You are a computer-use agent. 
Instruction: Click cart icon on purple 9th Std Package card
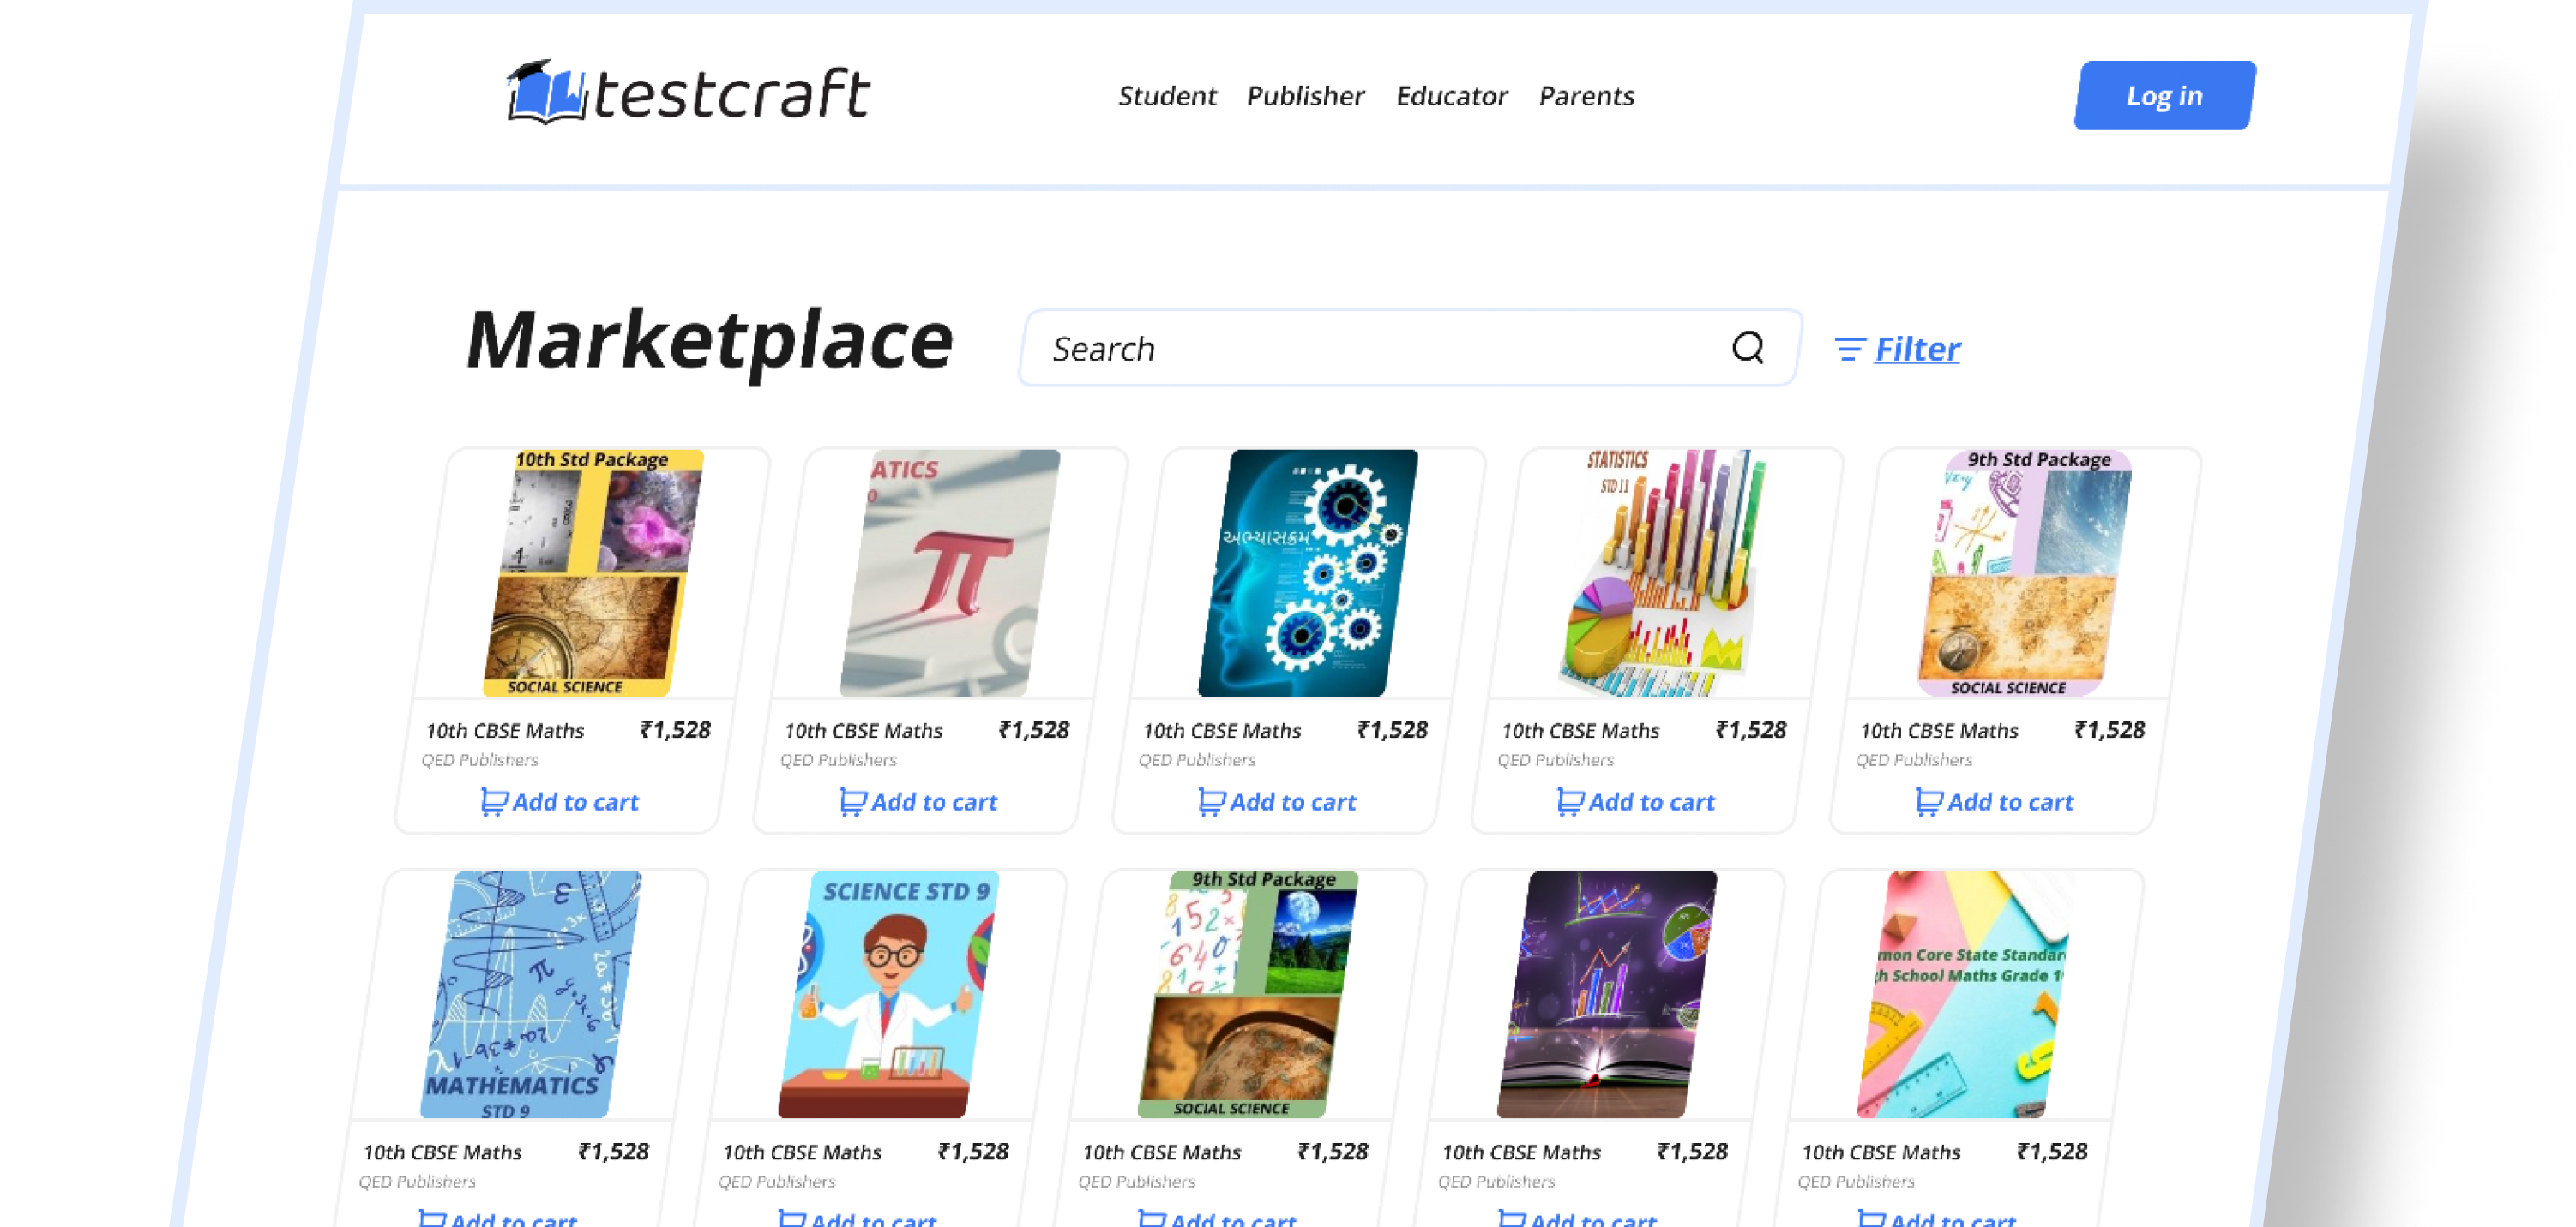pos(1929,802)
